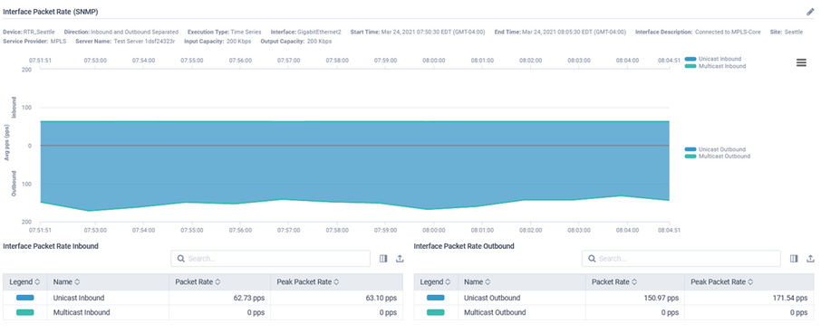Focus the Inbound table search field

pyautogui.click(x=270, y=258)
